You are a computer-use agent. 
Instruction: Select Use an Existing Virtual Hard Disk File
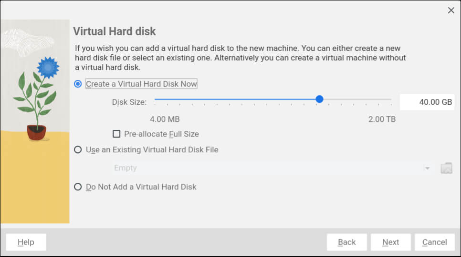pyautogui.click(x=78, y=149)
